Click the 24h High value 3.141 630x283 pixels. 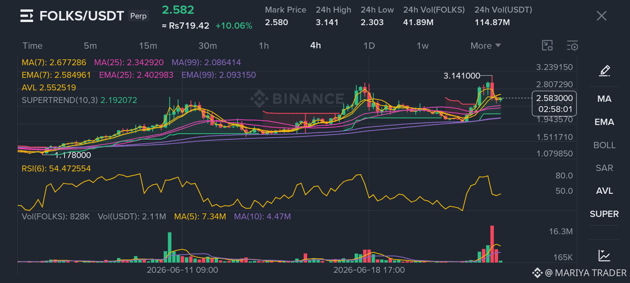327,22
